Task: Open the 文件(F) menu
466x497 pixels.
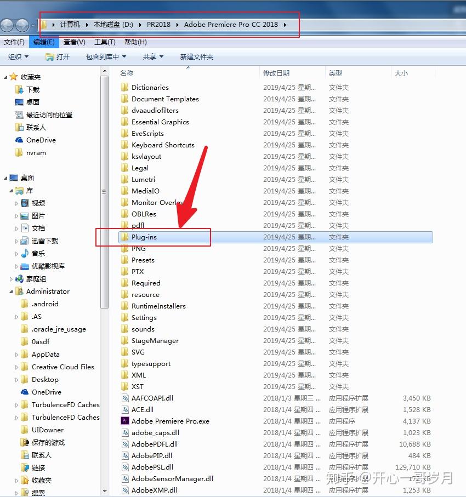Action: tap(14, 42)
